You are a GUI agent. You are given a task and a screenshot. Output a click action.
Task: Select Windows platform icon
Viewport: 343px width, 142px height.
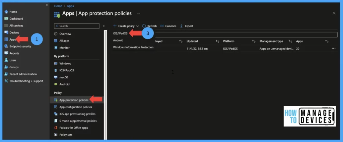56,63
